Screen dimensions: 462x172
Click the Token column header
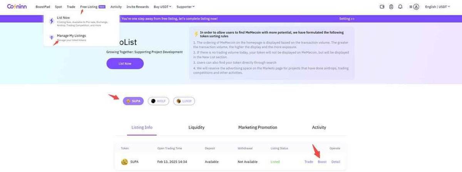(125, 148)
